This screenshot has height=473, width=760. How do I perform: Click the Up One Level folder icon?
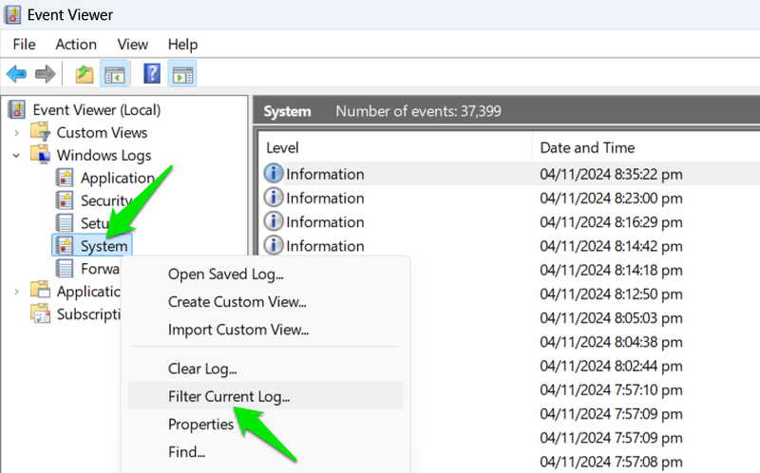click(85, 74)
